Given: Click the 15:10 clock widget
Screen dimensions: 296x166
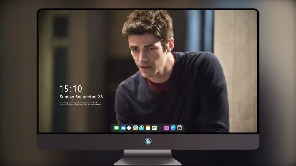Looking at the screenshot, I should tap(71, 89).
